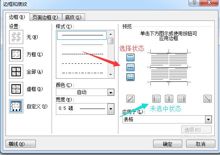Select the dash-dot line style
Screen dimensions: 220x155
point(82,73)
